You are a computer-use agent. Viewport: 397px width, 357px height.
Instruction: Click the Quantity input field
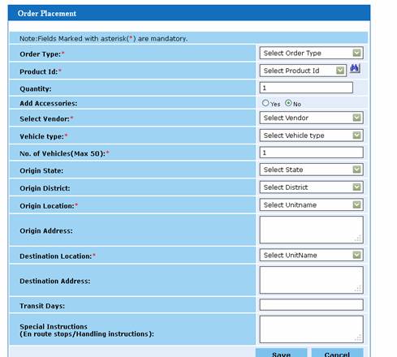tap(306, 88)
